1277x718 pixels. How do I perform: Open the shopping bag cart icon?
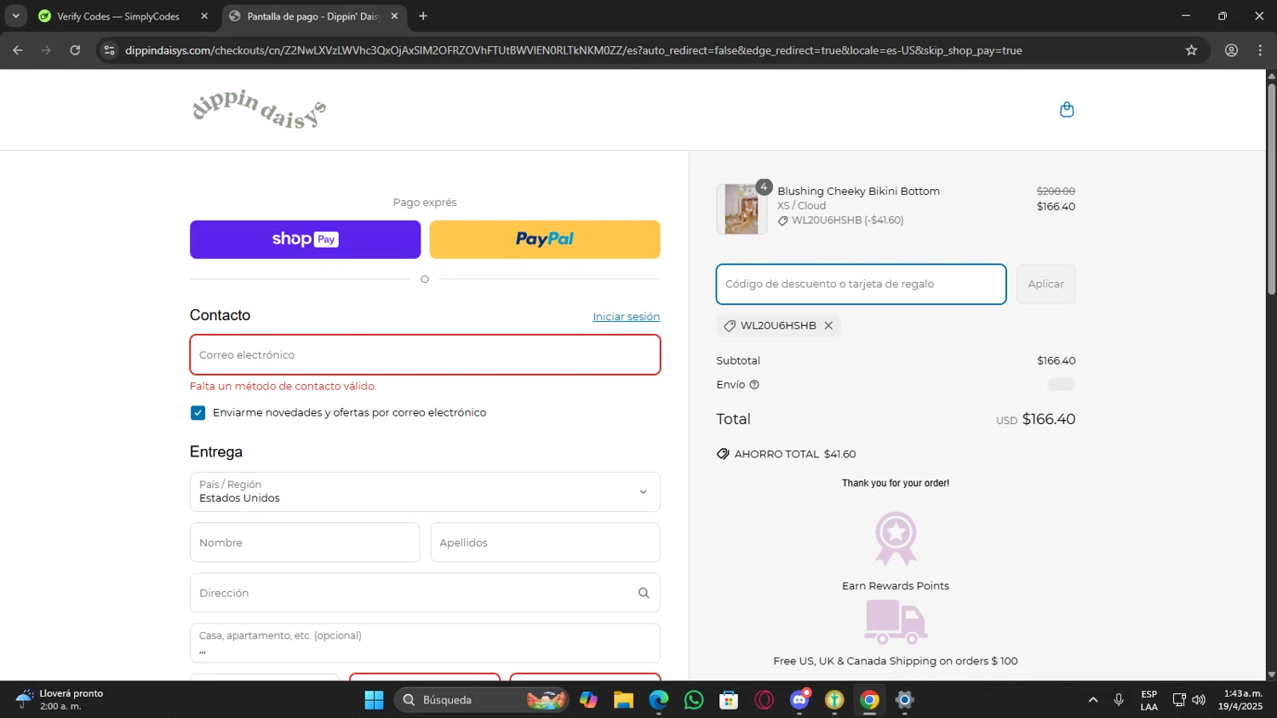(x=1067, y=110)
